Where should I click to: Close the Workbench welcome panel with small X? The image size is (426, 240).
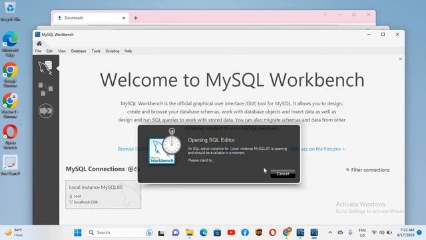[401, 59]
